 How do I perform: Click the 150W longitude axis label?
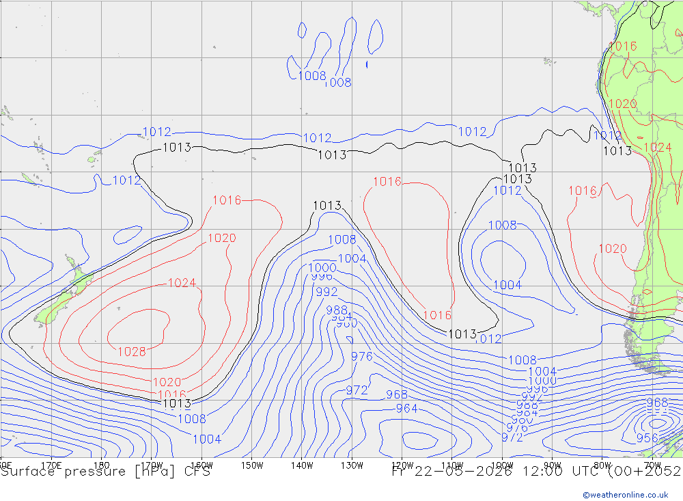tap(252, 465)
